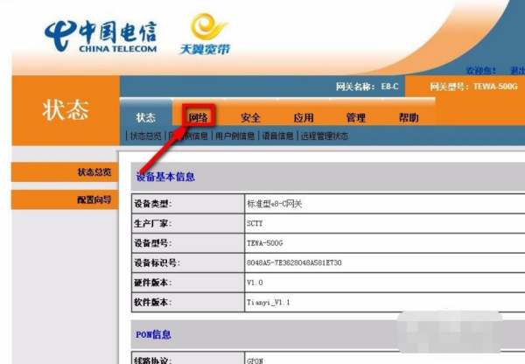
Task: Click the 网关型号 TEWA-500G header text
Action: tap(473, 87)
